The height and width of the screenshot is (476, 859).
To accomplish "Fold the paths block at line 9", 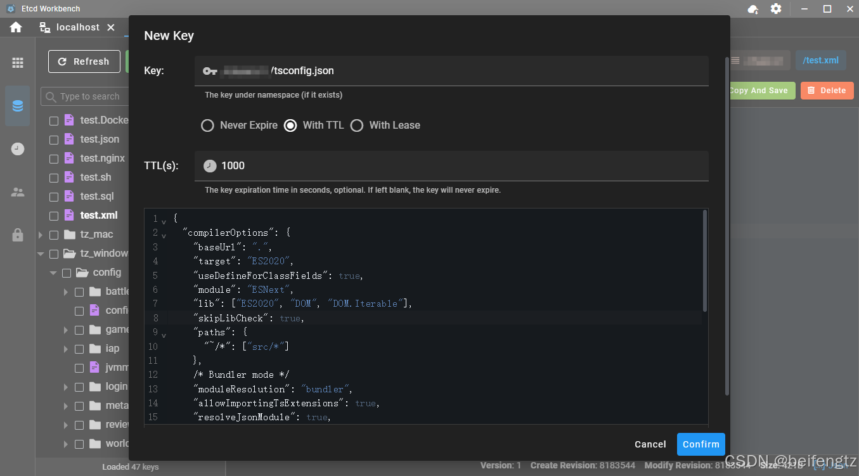I will click(164, 335).
